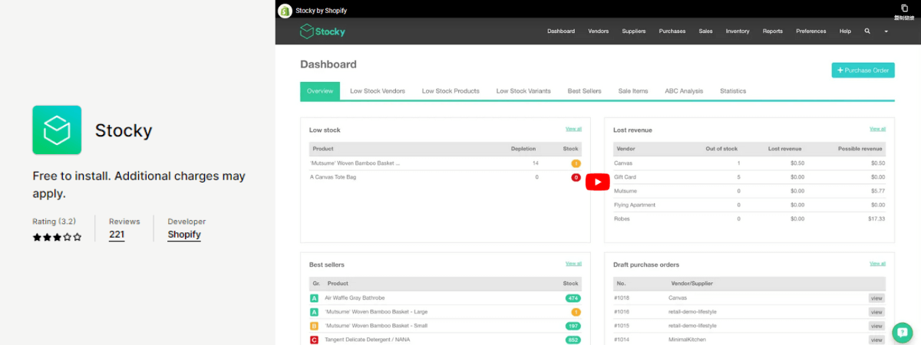The width and height of the screenshot is (921, 345).
Task: Click the Lost revenue column header
Action: pos(784,149)
